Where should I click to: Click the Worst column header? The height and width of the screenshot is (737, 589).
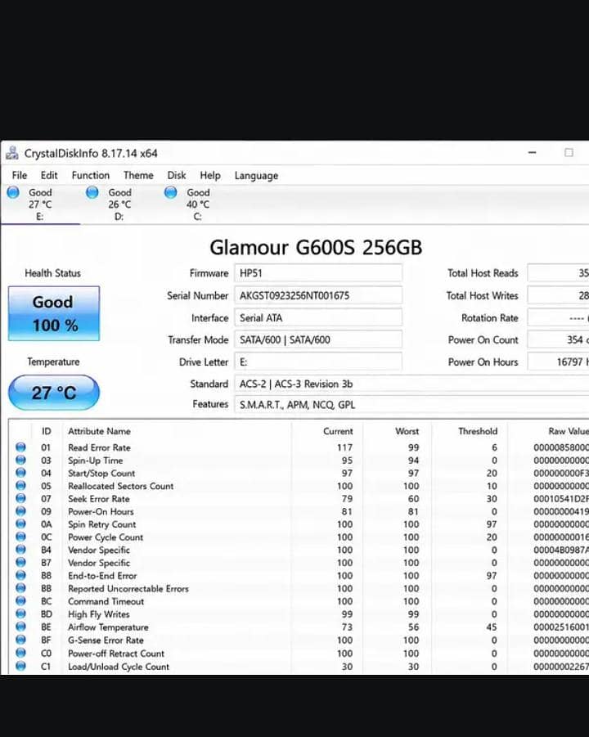coord(407,431)
